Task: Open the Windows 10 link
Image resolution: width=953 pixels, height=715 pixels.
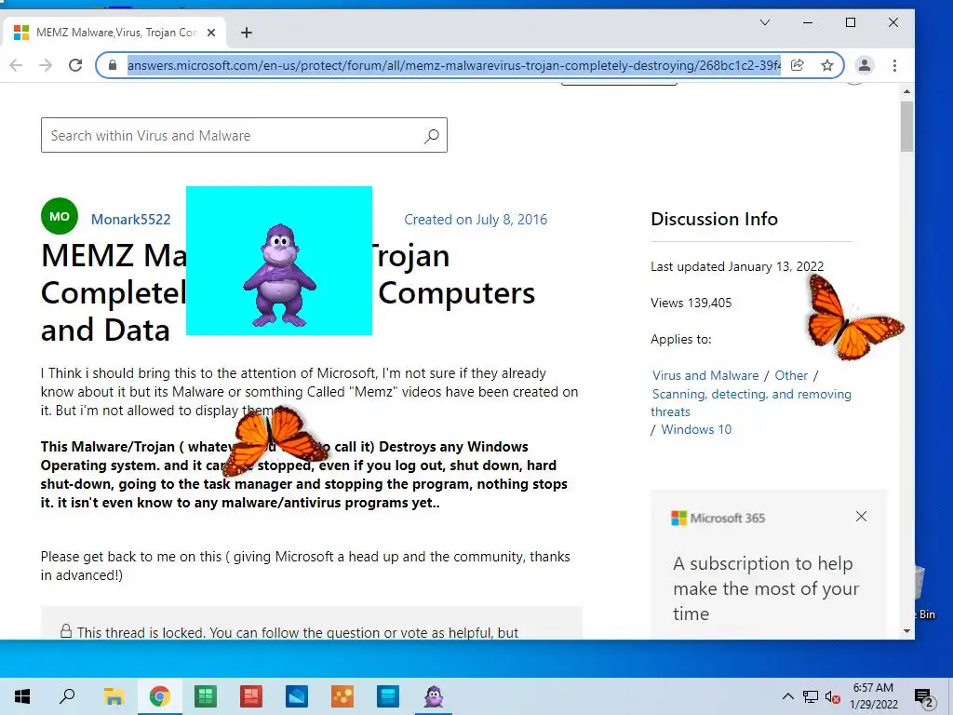Action: coord(696,429)
